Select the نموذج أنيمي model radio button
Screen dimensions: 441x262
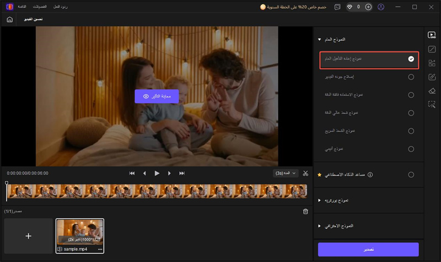[411, 149]
